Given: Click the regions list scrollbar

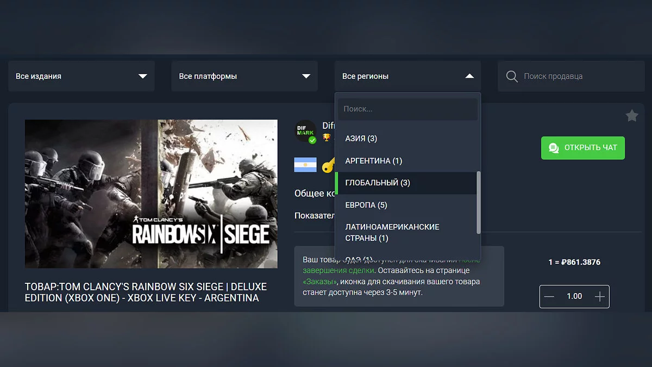Looking at the screenshot, I should coord(479,202).
